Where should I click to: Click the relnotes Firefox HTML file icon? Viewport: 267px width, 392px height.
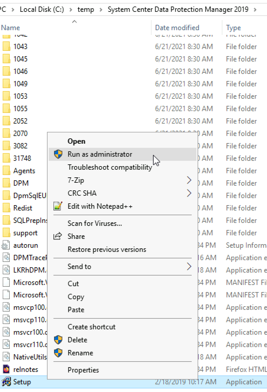(x=6, y=370)
